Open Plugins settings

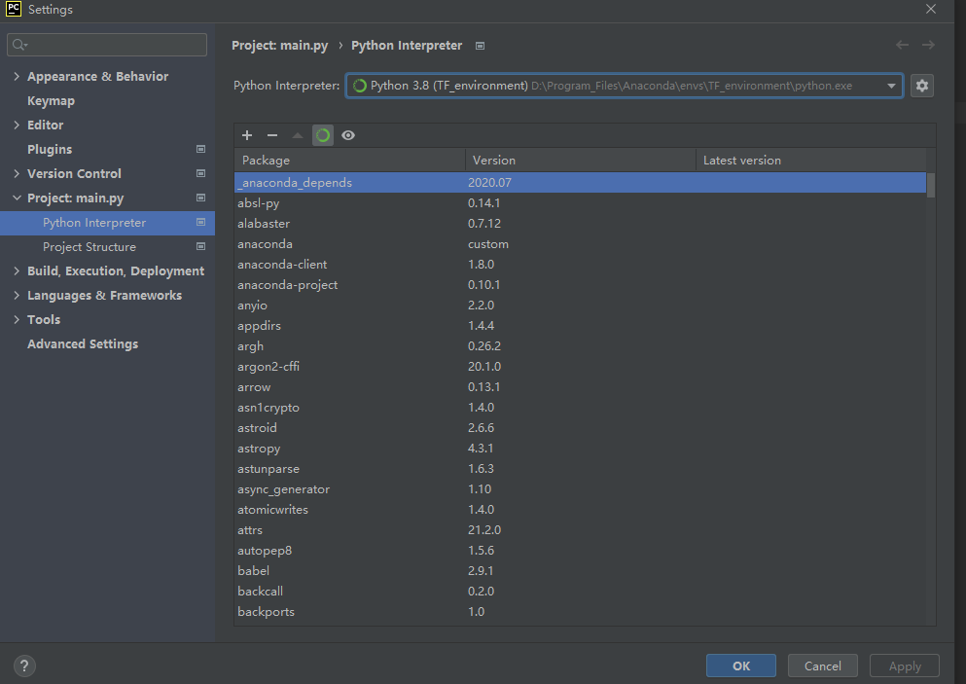(x=50, y=150)
